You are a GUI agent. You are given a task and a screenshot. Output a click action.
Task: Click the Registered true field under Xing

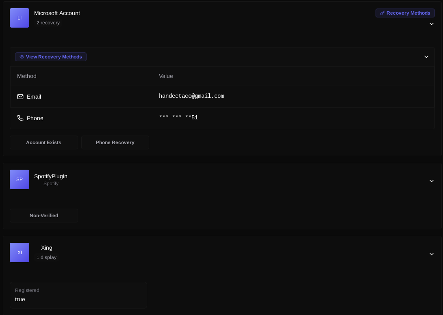tap(78, 295)
